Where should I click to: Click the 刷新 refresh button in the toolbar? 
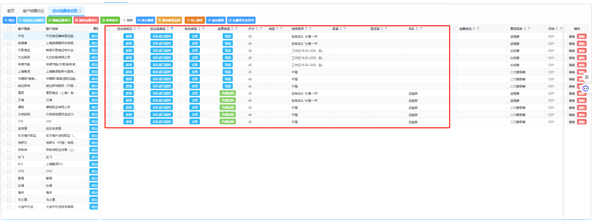[x=128, y=20]
